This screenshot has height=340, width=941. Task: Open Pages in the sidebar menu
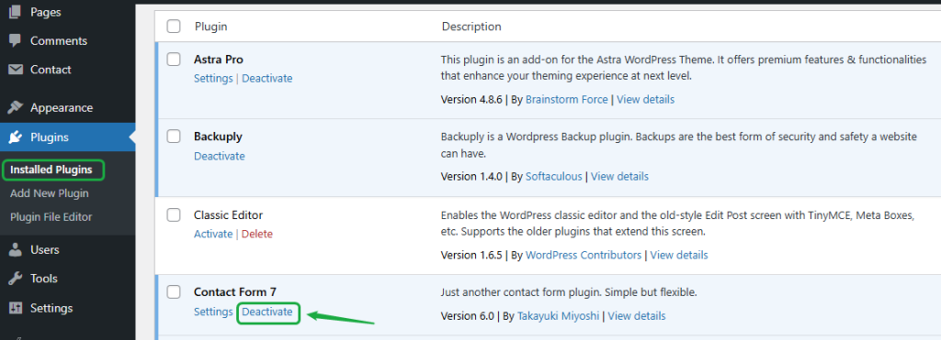coord(46,12)
